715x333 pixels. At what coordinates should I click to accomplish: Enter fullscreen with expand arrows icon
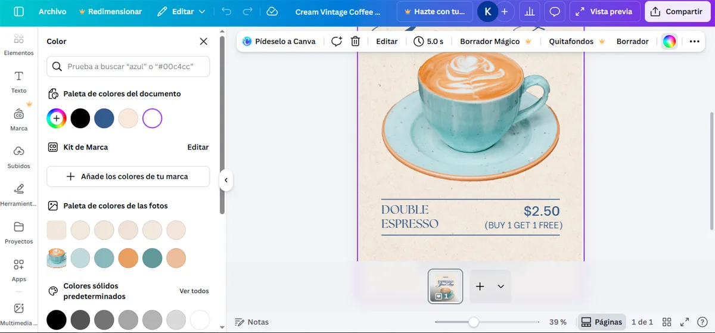coord(685,322)
